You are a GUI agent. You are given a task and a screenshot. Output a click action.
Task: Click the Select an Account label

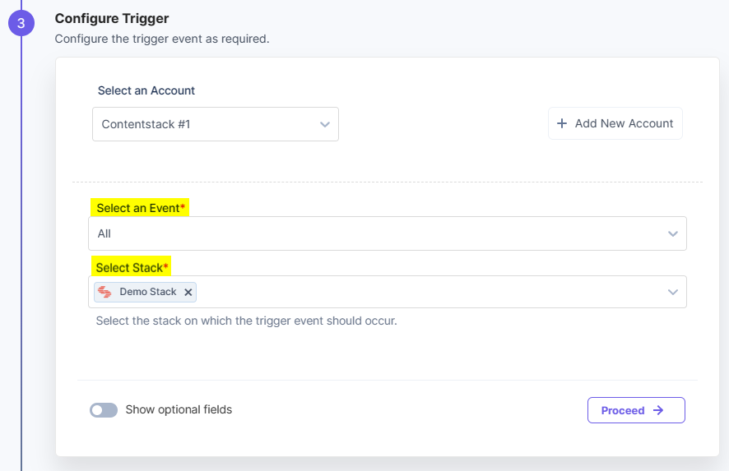tap(146, 90)
